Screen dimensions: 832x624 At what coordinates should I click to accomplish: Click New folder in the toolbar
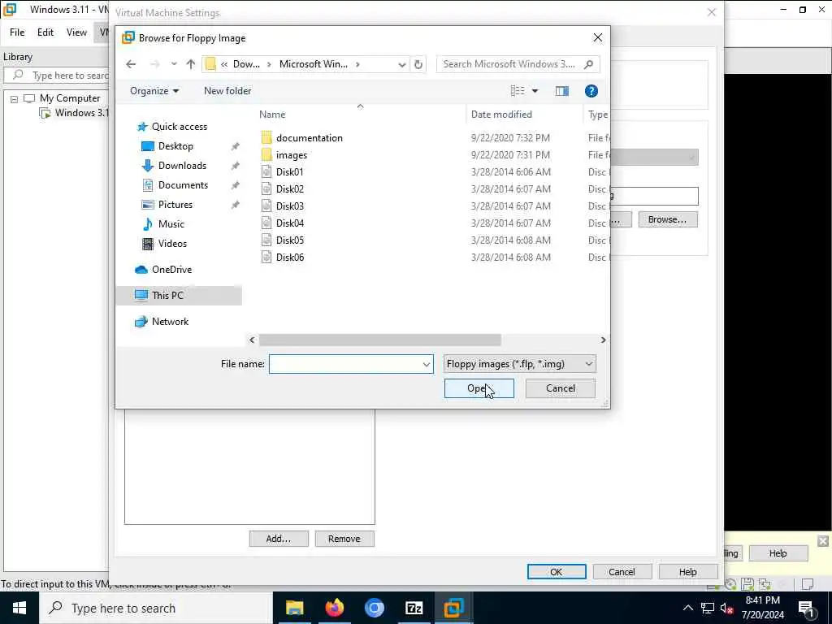click(227, 91)
